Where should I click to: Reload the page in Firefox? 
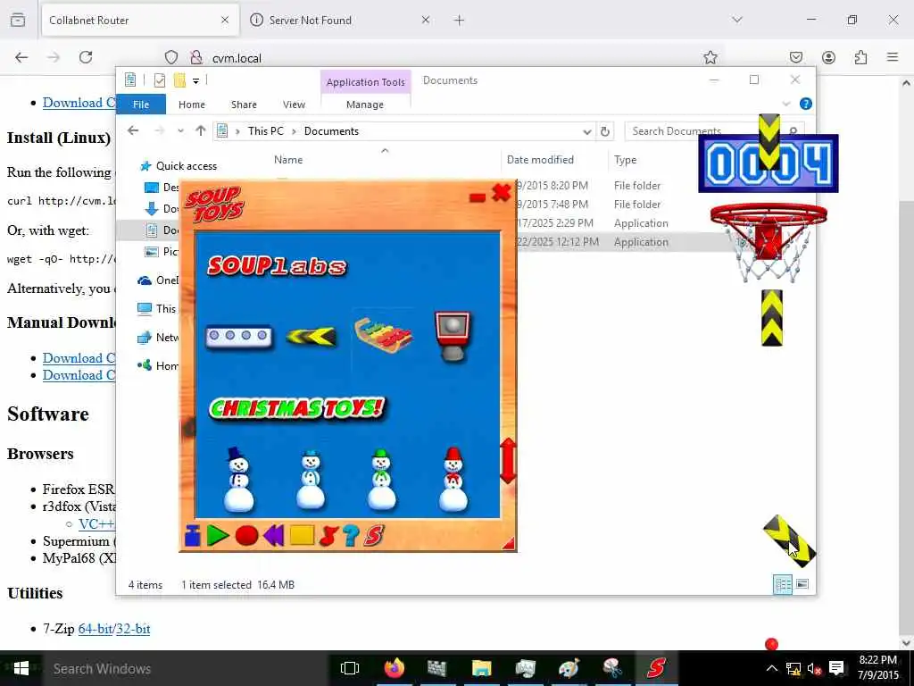(86, 57)
